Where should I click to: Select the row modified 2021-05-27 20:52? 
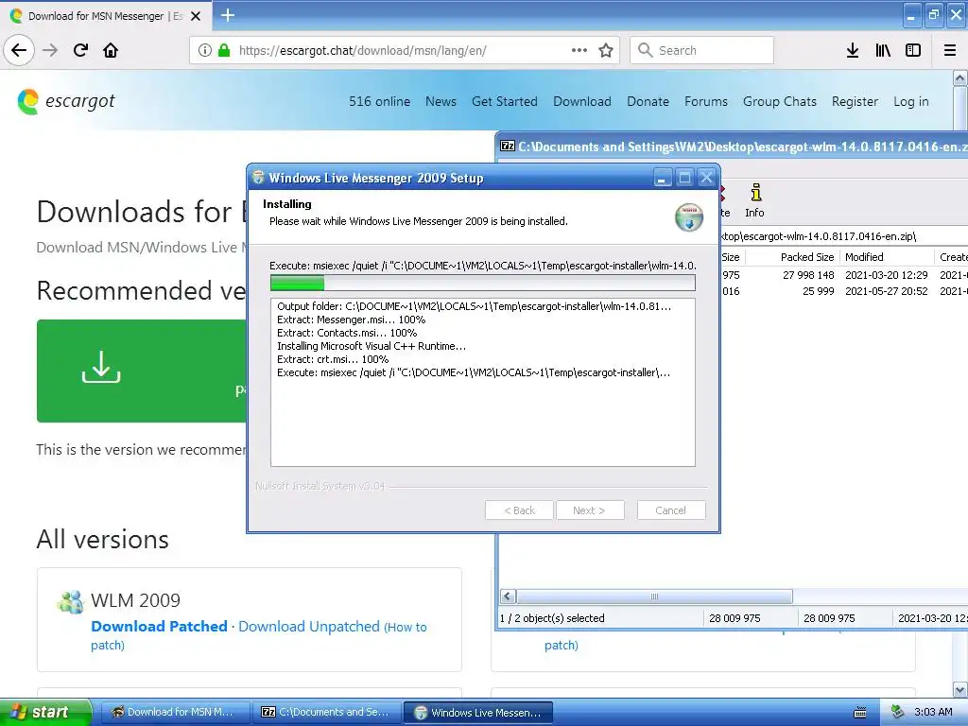(x=843, y=291)
